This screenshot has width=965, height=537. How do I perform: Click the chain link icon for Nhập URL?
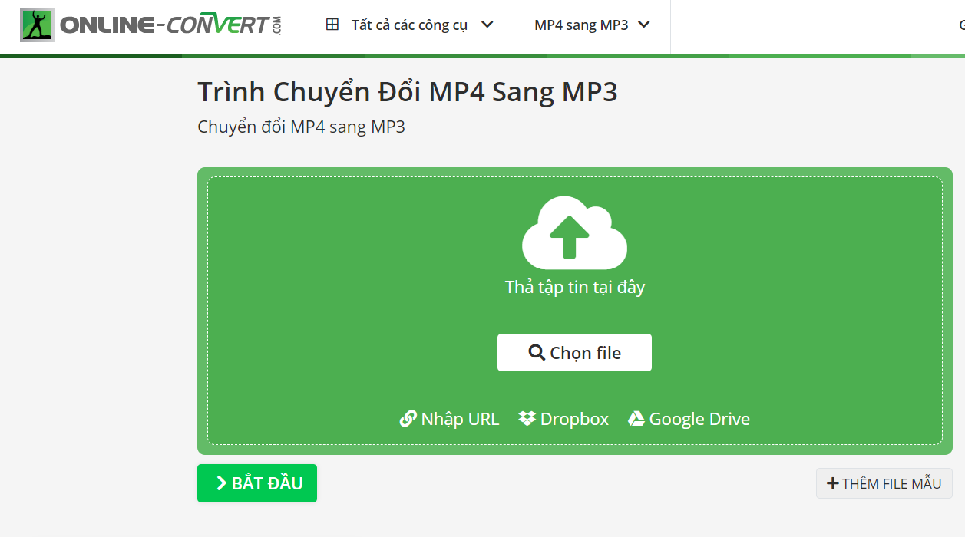point(408,419)
